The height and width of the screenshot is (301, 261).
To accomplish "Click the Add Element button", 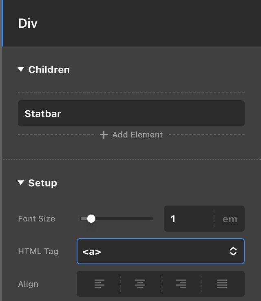I will coord(131,135).
